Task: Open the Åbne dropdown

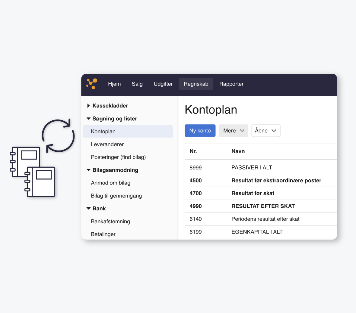Action: (265, 130)
